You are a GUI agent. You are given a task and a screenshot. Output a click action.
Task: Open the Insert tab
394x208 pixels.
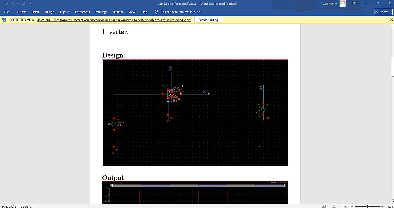click(35, 12)
